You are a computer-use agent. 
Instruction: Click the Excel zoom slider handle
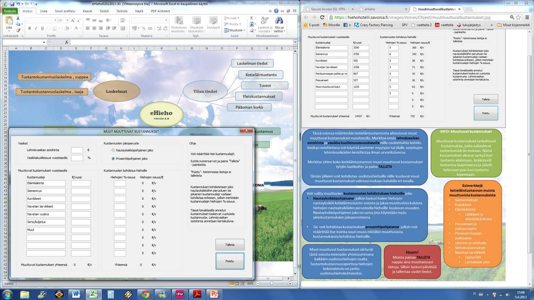272,284
